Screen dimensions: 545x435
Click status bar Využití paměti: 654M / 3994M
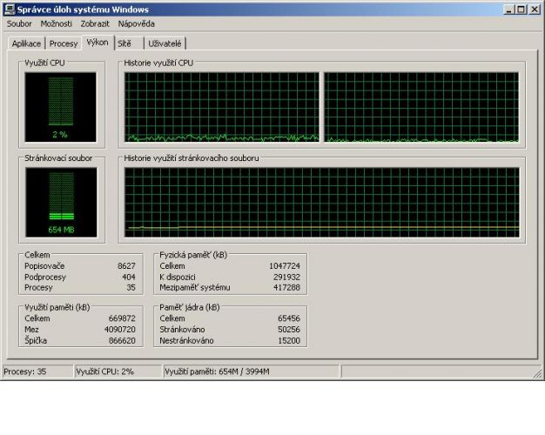252,371
